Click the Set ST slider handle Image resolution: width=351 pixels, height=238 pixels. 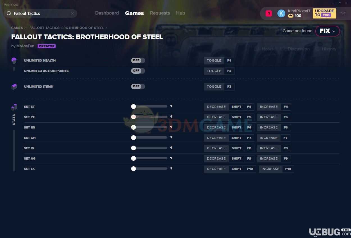point(133,107)
